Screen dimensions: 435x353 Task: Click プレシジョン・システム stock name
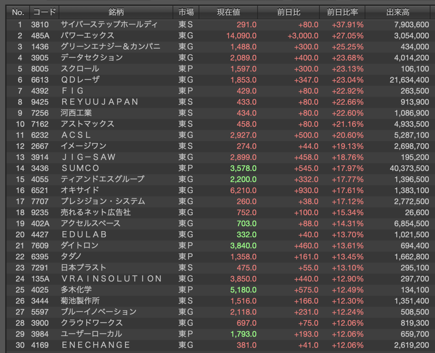(x=103, y=201)
